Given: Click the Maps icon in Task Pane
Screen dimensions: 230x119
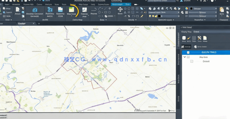Looking at the screenshot, I should 205,38.
